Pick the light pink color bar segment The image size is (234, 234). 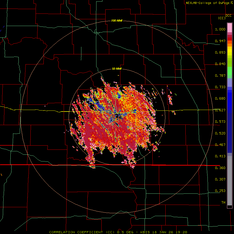(230, 28)
